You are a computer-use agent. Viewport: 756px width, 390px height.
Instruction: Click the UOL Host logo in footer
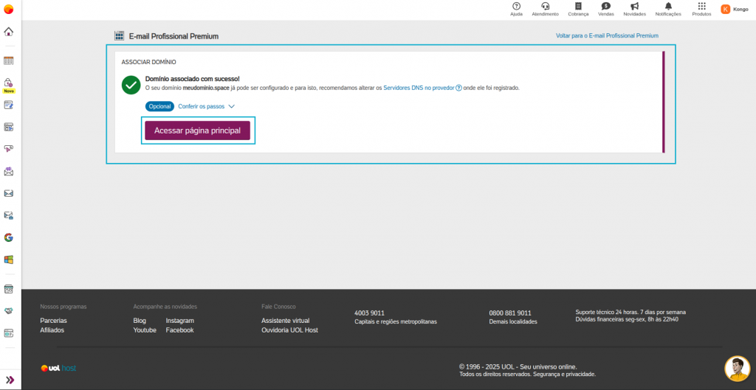point(58,369)
